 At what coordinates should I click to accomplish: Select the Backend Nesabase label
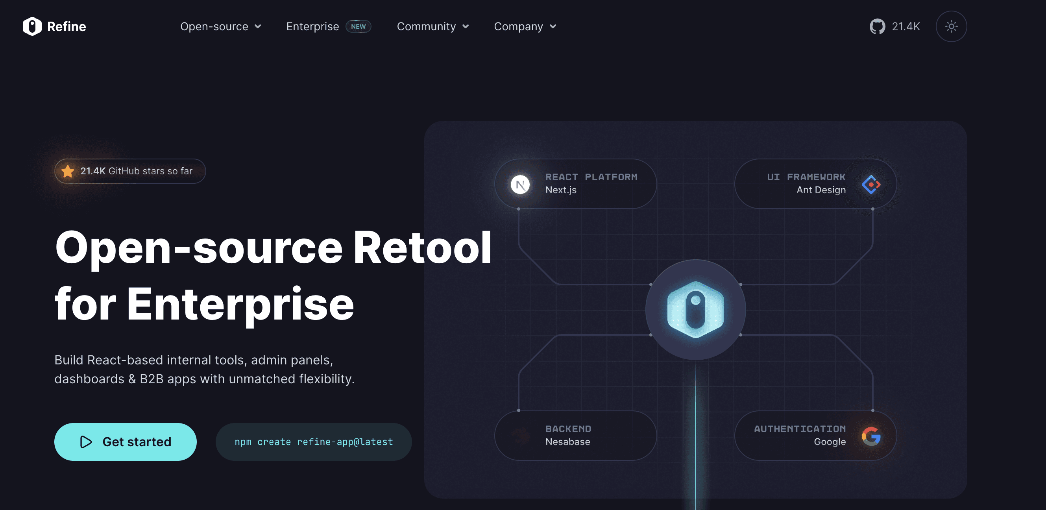click(x=568, y=435)
